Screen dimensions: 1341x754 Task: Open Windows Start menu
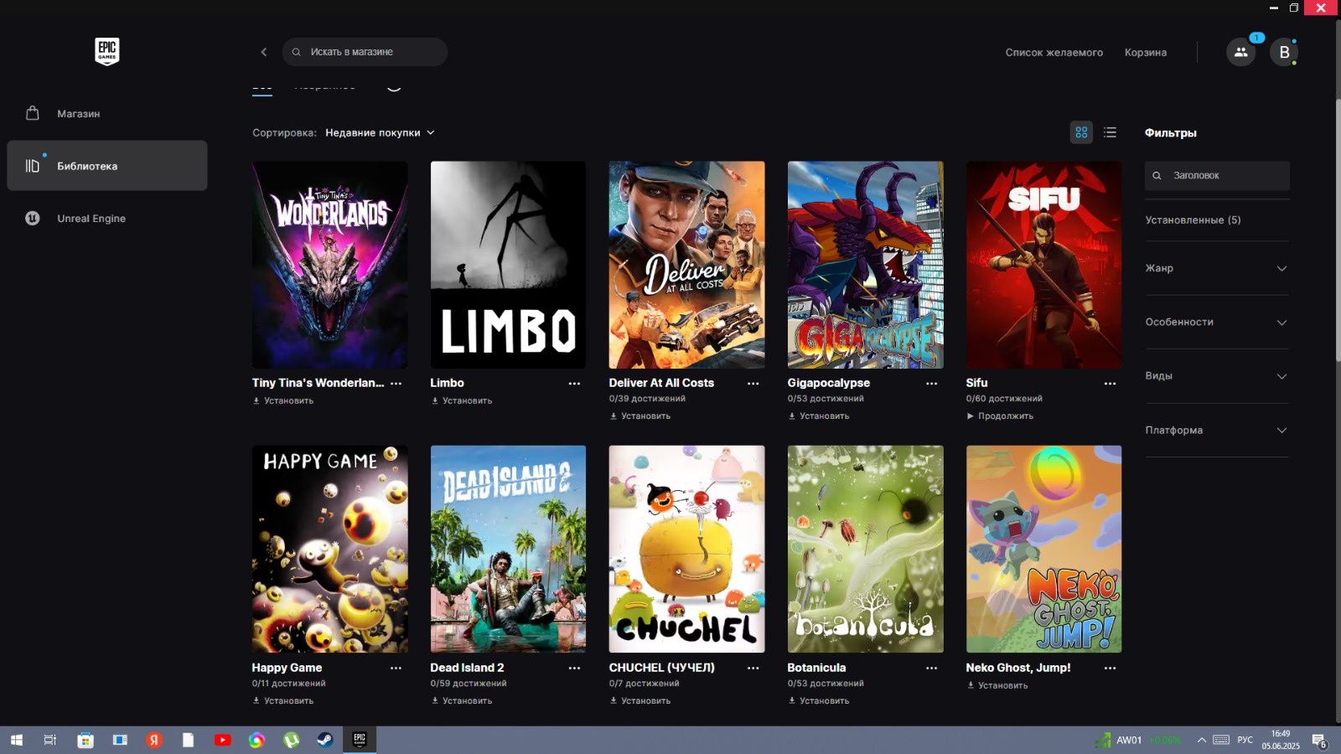[16, 740]
